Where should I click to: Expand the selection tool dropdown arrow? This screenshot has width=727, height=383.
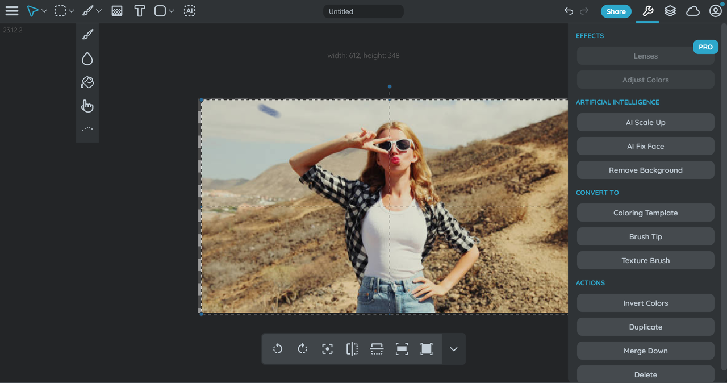72,11
